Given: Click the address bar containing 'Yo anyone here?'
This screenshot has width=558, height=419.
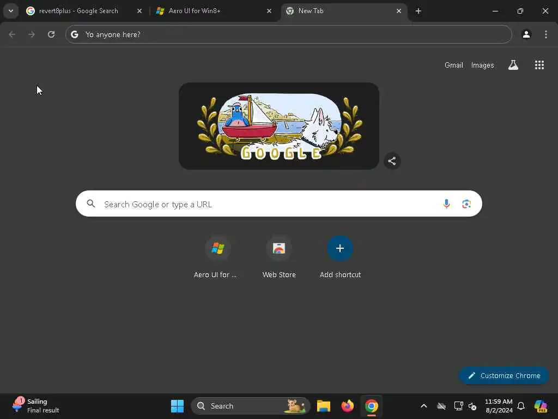Looking at the screenshot, I should [289, 34].
